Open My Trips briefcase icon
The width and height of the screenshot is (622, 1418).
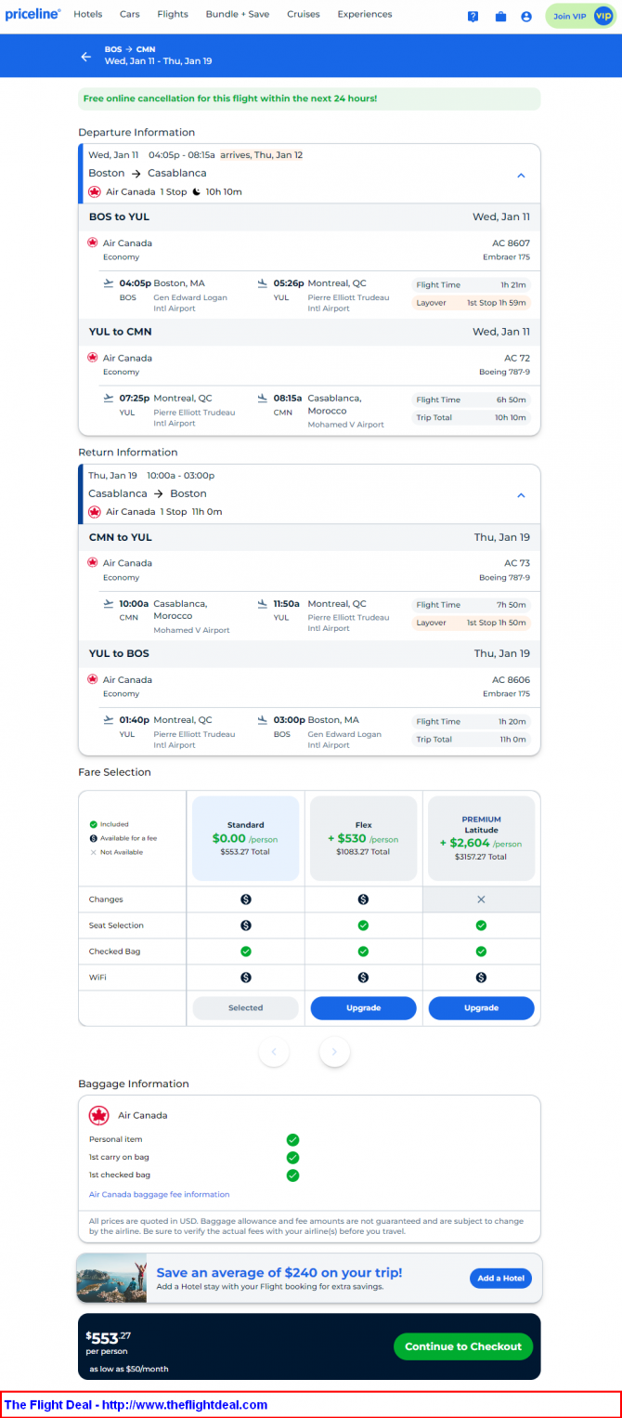pos(500,17)
